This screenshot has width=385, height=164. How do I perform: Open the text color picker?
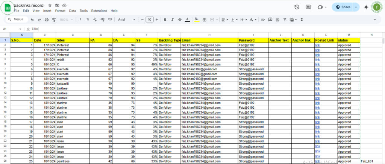coord(187,20)
